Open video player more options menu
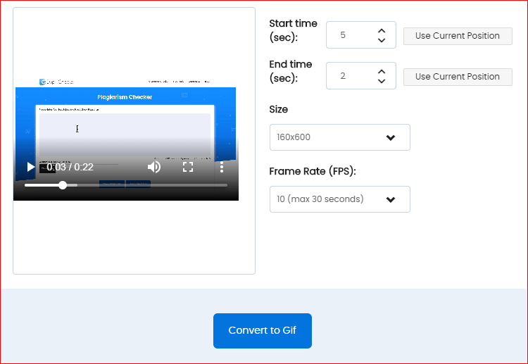The image size is (528, 364). click(222, 167)
